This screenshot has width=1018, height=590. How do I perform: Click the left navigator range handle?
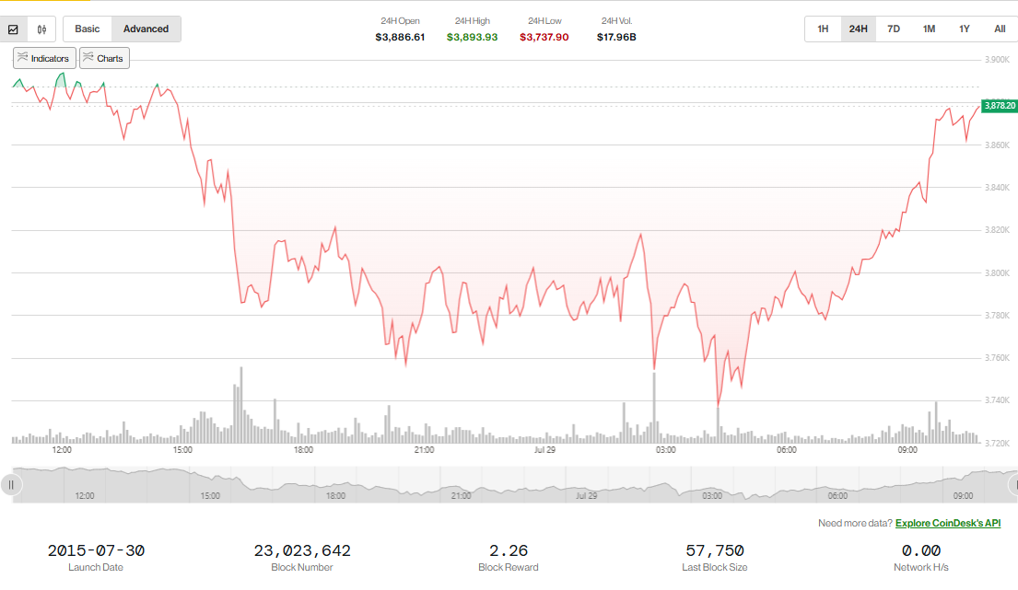[11, 485]
